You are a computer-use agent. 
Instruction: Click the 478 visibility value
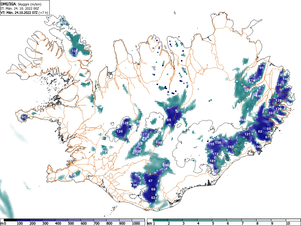73,175
